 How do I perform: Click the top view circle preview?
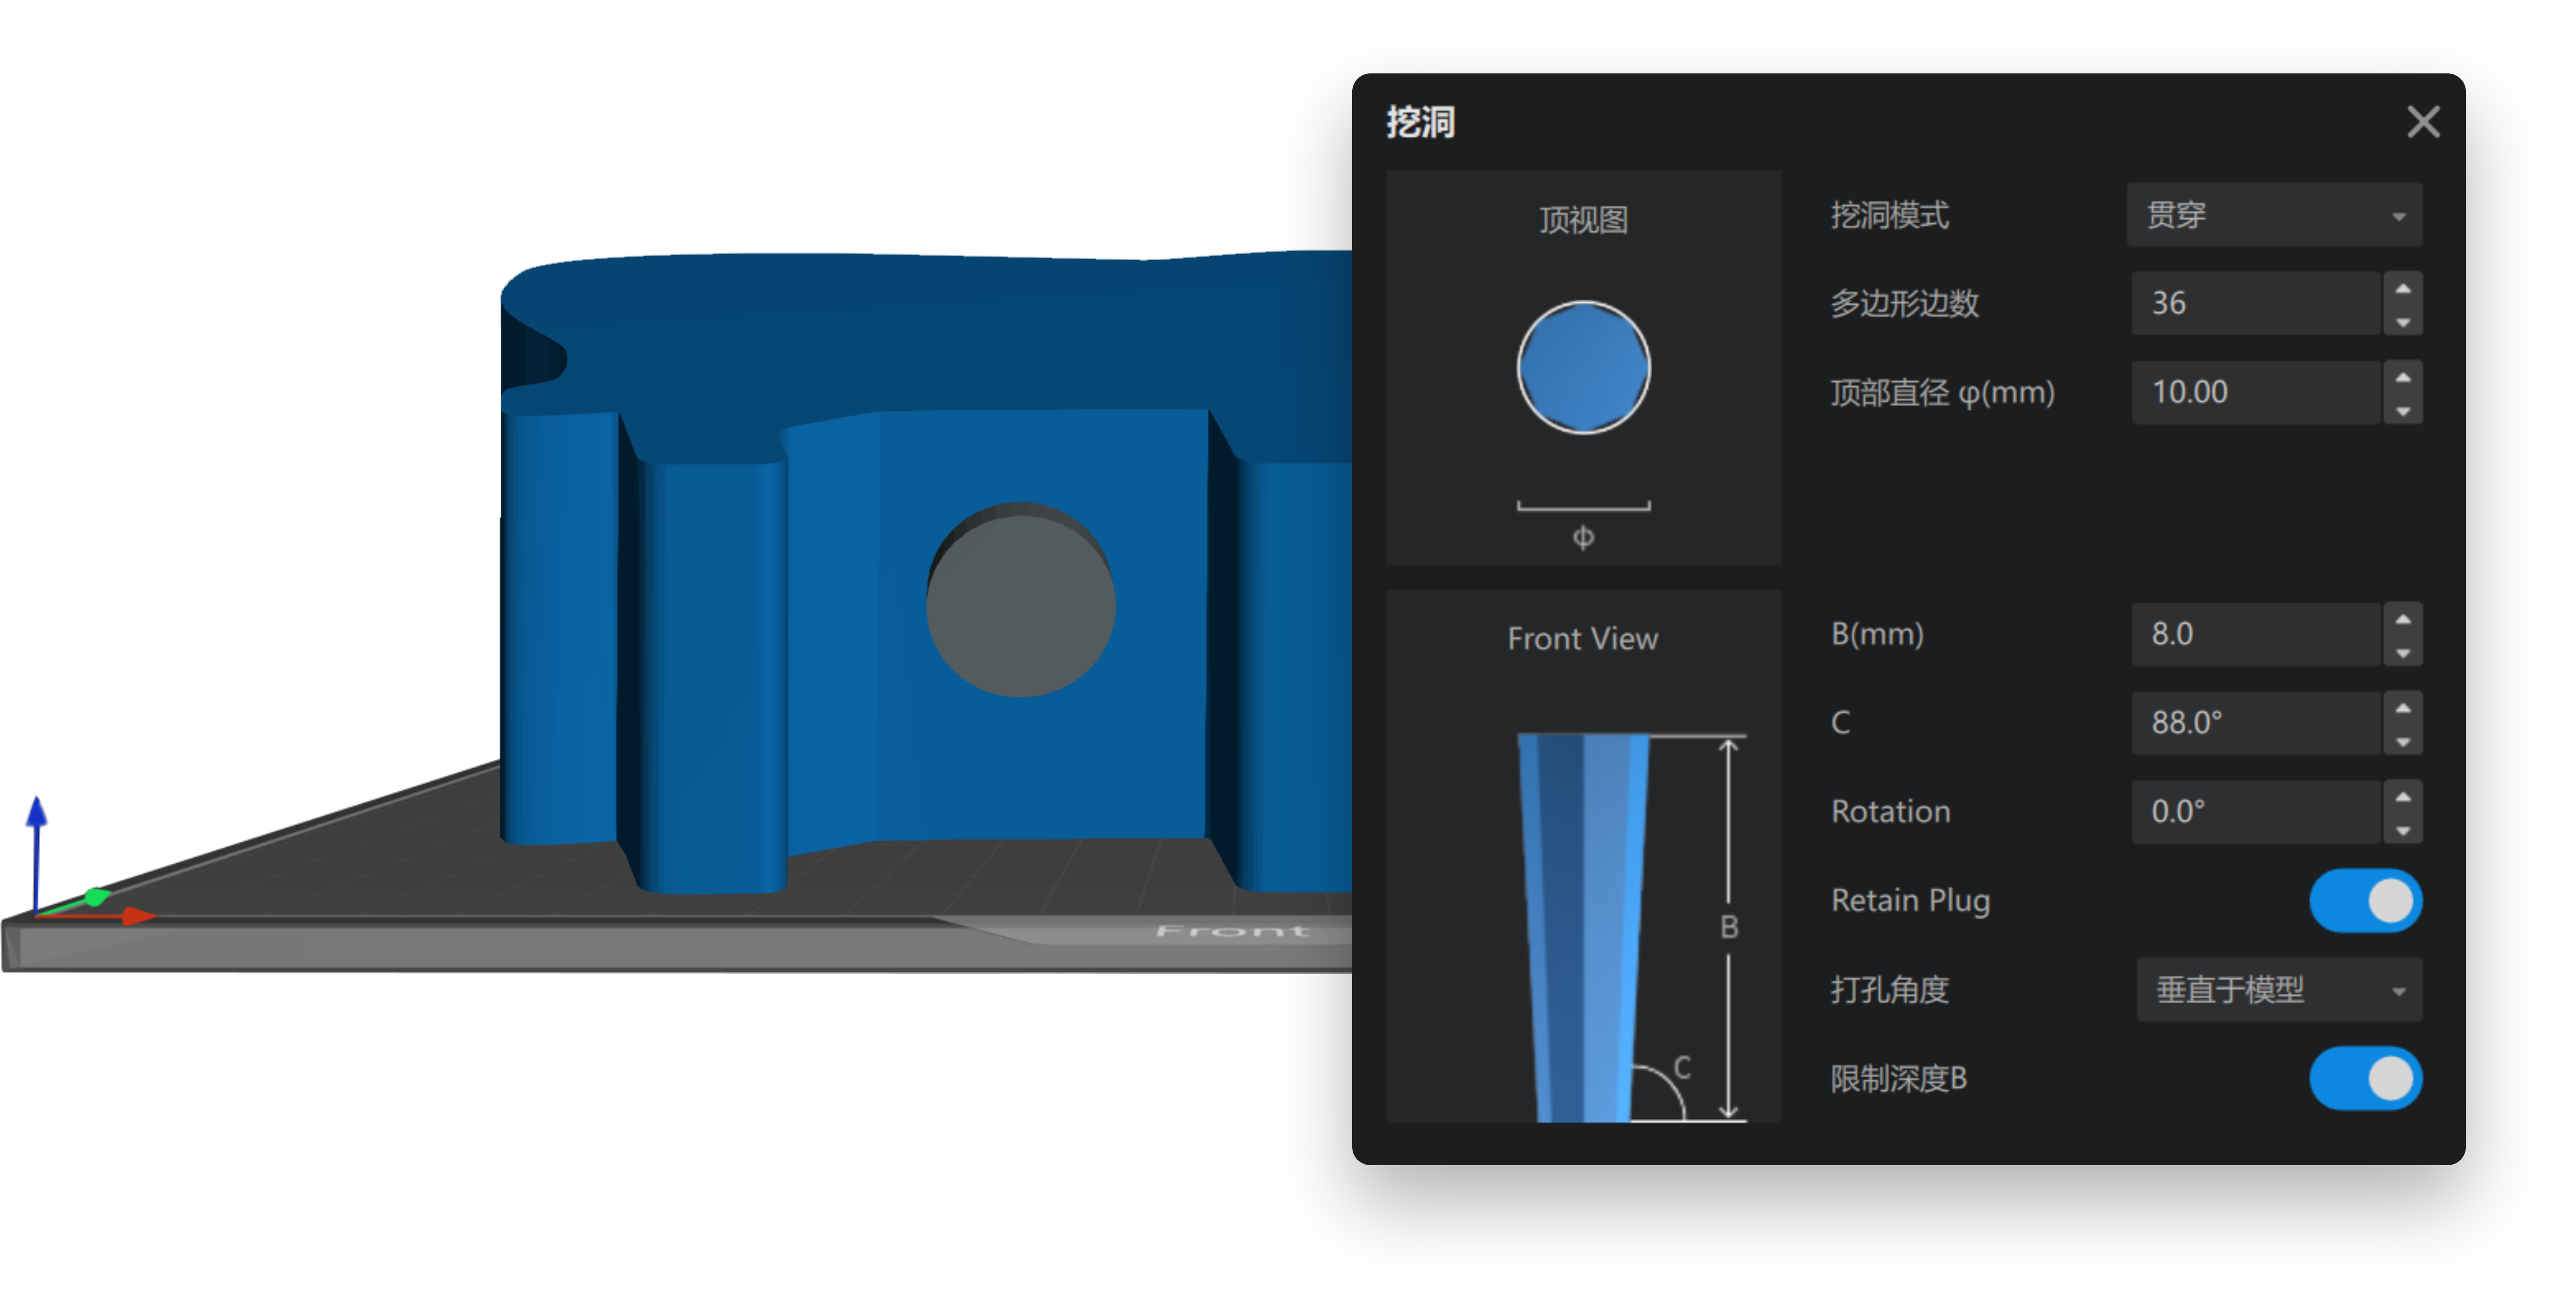(x=1583, y=368)
